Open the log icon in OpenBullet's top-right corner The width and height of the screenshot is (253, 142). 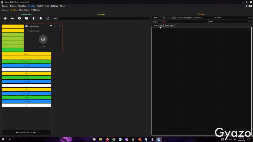click(x=247, y=6)
